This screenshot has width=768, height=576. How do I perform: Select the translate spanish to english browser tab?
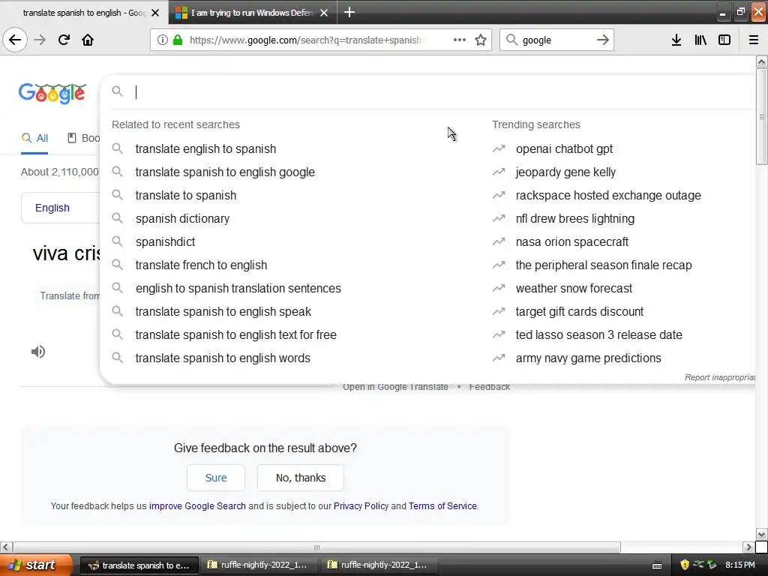[x=84, y=13]
